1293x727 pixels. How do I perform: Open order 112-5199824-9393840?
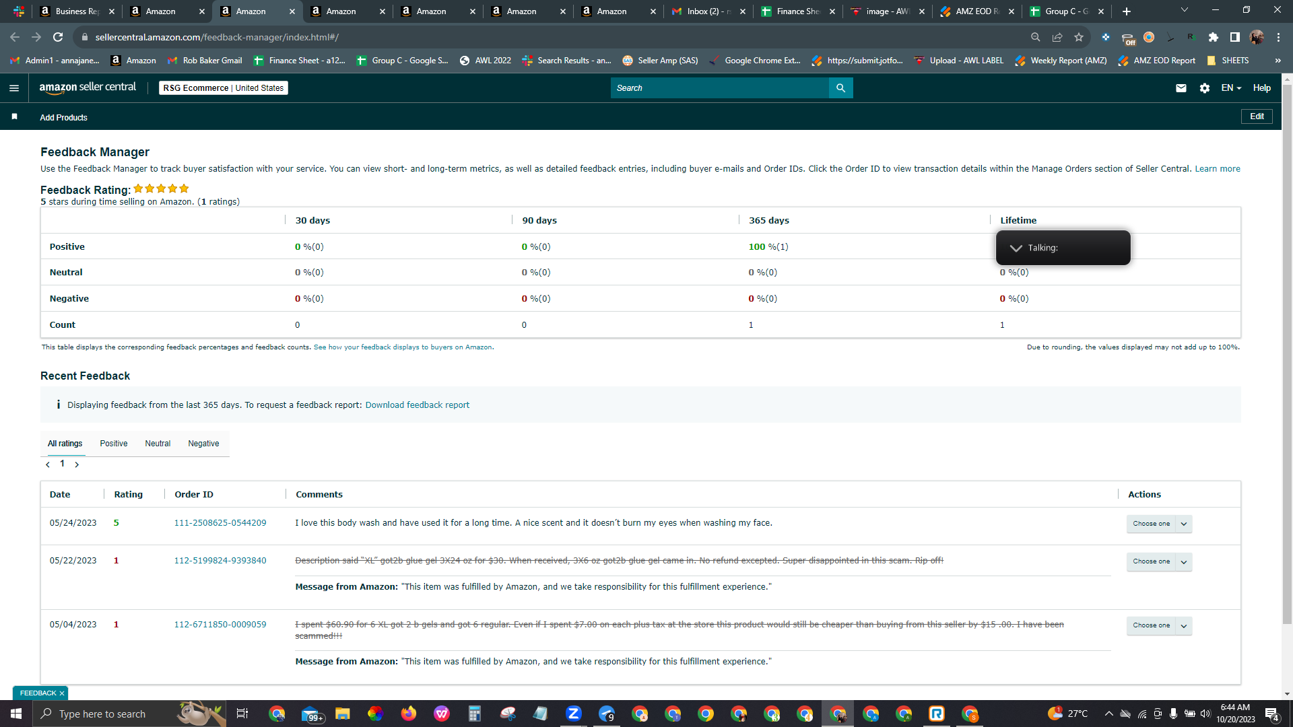pyautogui.click(x=220, y=561)
